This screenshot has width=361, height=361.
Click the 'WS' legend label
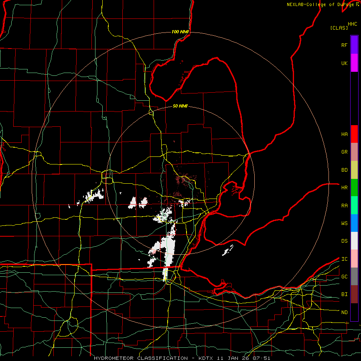(x=344, y=223)
